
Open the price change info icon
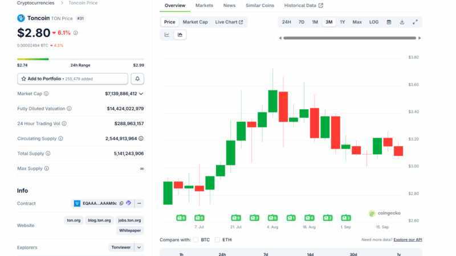coord(76,33)
